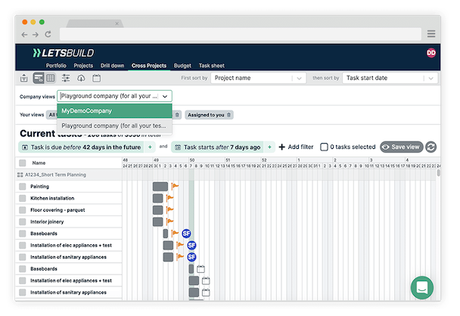Viewport: 460px width, 316px height.
Task: Open the chat support bubble
Action: [421, 288]
